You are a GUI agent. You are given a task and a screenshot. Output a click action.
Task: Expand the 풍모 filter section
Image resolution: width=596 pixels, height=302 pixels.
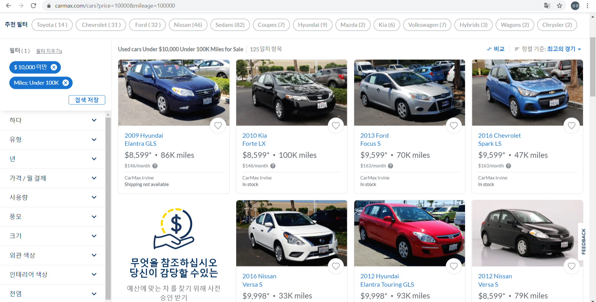click(x=53, y=217)
